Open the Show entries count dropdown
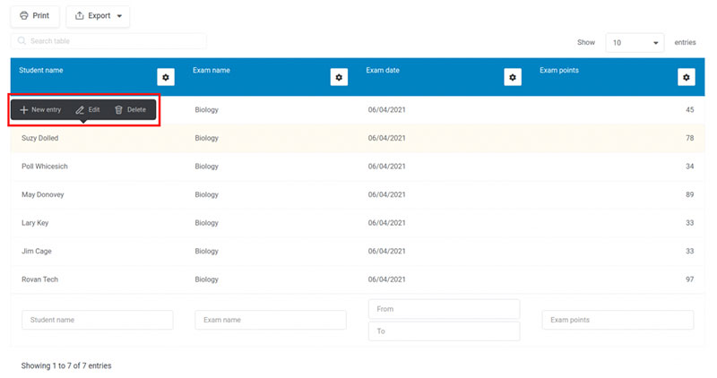 pyautogui.click(x=635, y=42)
